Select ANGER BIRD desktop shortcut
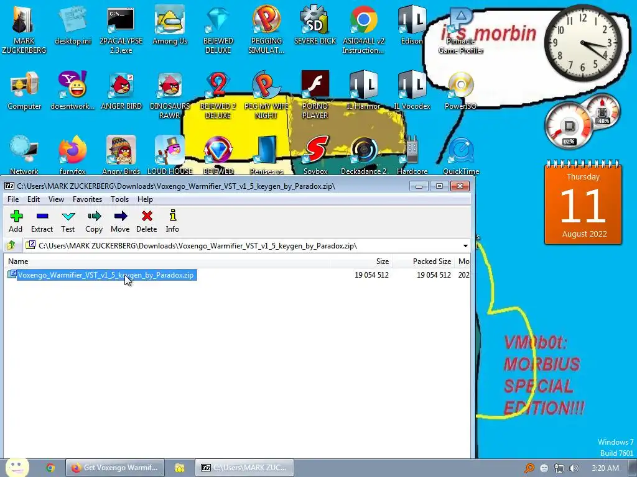Image resolution: width=637 pixels, height=477 pixels. coord(121,91)
